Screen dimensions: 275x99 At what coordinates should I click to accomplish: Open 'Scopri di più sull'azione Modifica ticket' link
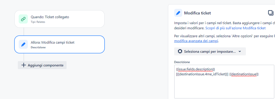235,28
